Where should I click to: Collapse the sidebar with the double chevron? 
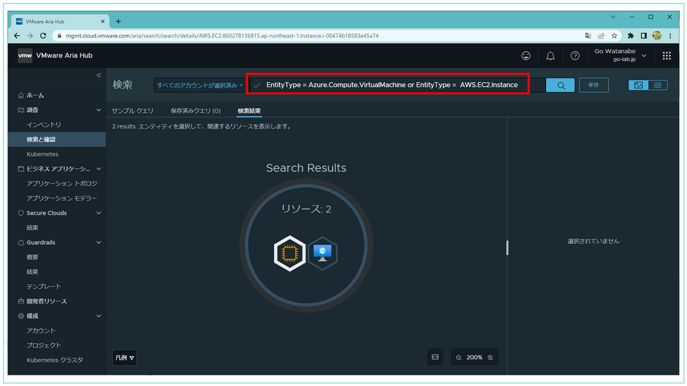coord(98,75)
